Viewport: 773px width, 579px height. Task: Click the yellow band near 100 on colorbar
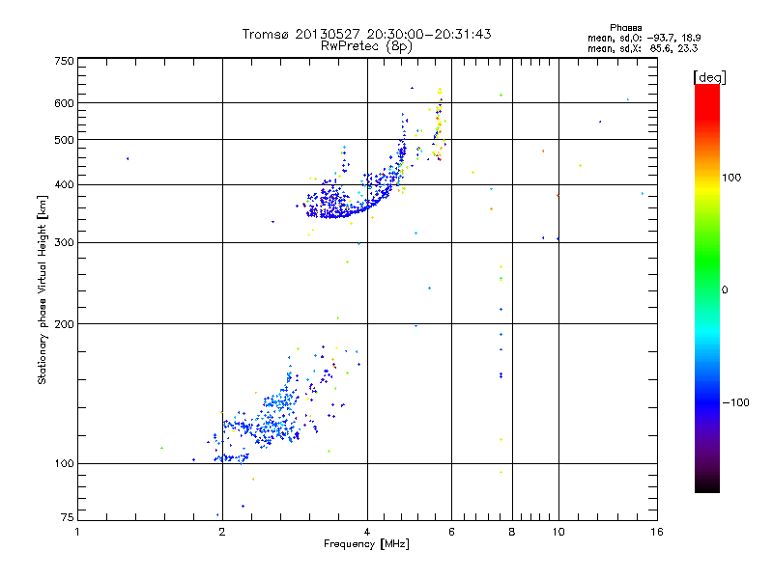click(x=707, y=188)
